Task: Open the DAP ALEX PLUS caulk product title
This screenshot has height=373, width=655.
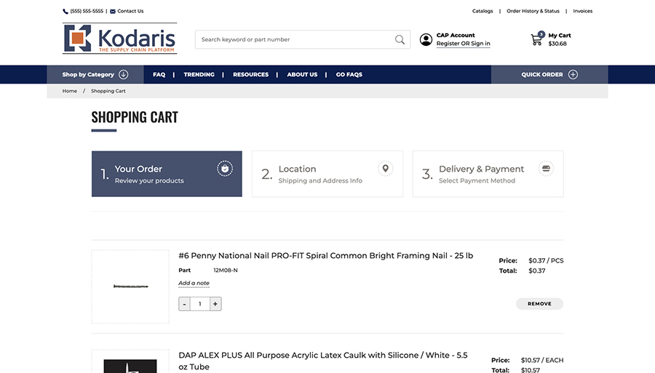Action: click(323, 361)
